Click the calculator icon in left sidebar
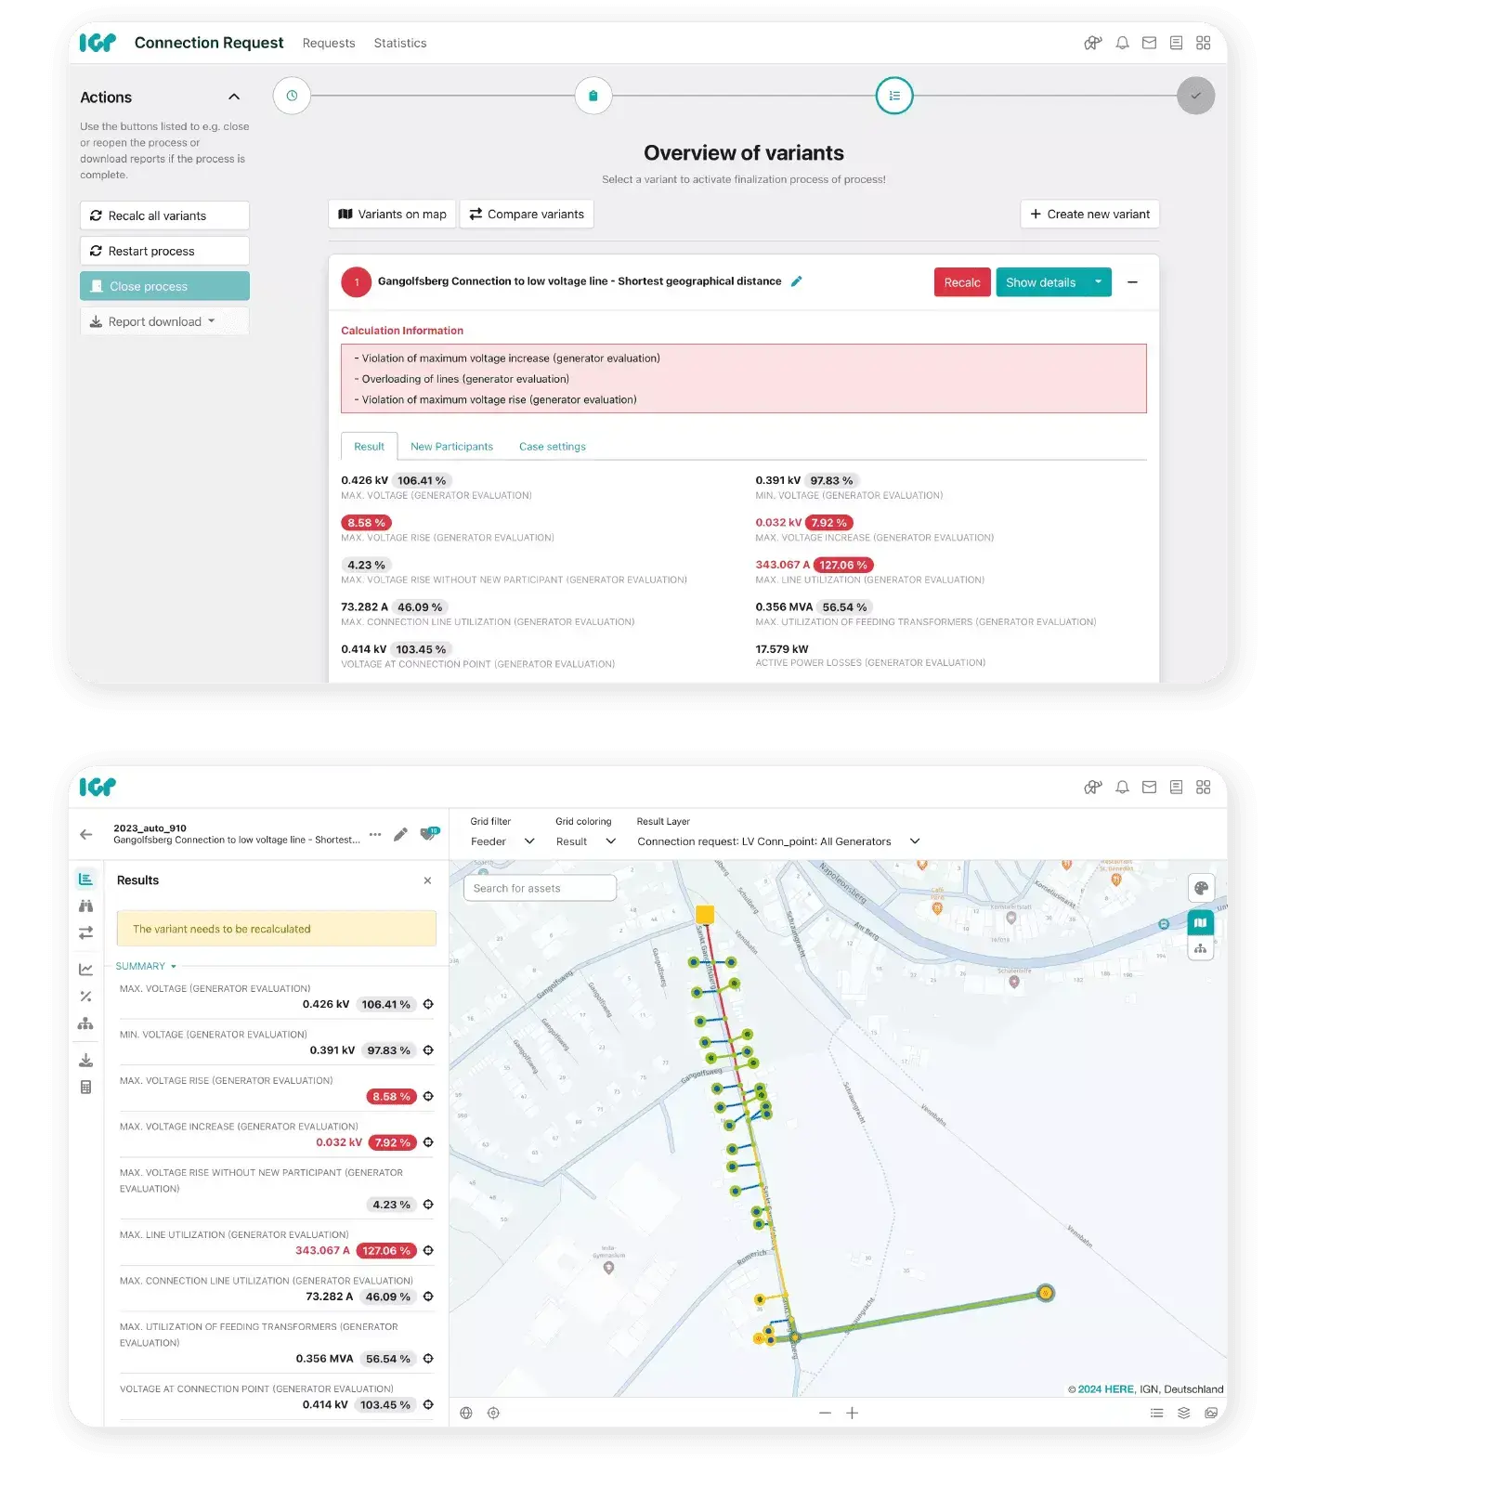The height and width of the screenshot is (1486, 1486). tap(86, 1087)
